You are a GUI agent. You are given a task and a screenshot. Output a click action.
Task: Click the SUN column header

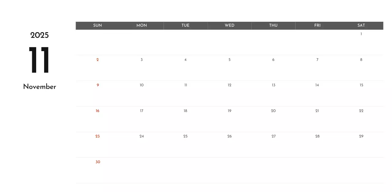pyautogui.click(x=97, y=25)
